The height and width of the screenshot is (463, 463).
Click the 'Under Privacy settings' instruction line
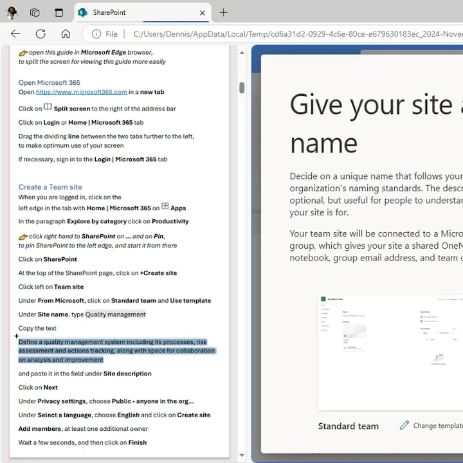(x=106, y=401)
